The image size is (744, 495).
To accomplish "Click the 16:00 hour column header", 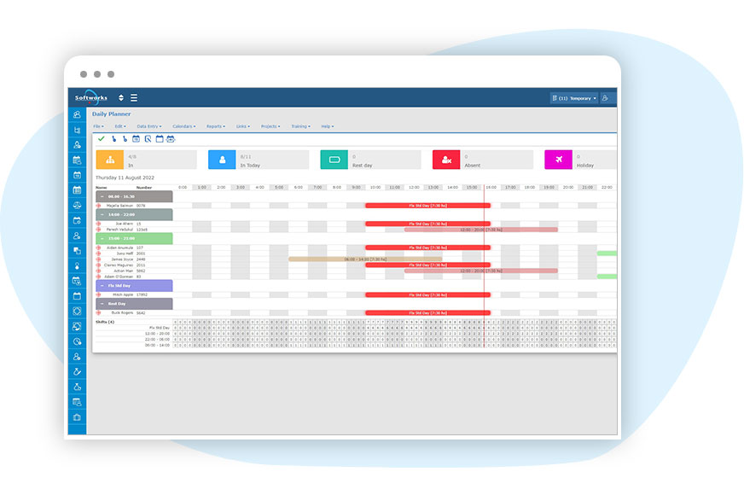I will (x=491, y=188).
